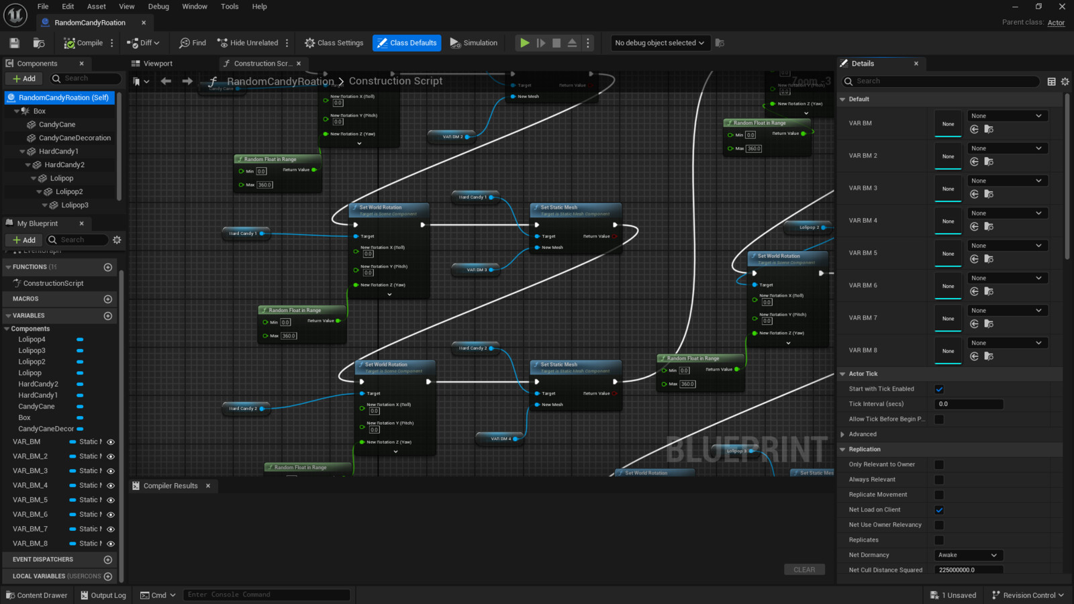The image size is (1074, 604).
Task: Collapse the Variables section
Action: coord(8,315)
